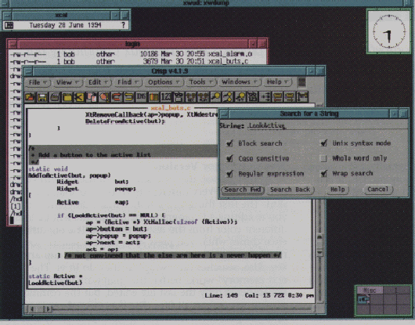
Task: Click the scissors cut icon in toolbar
Action: click(x=79, y=97)
